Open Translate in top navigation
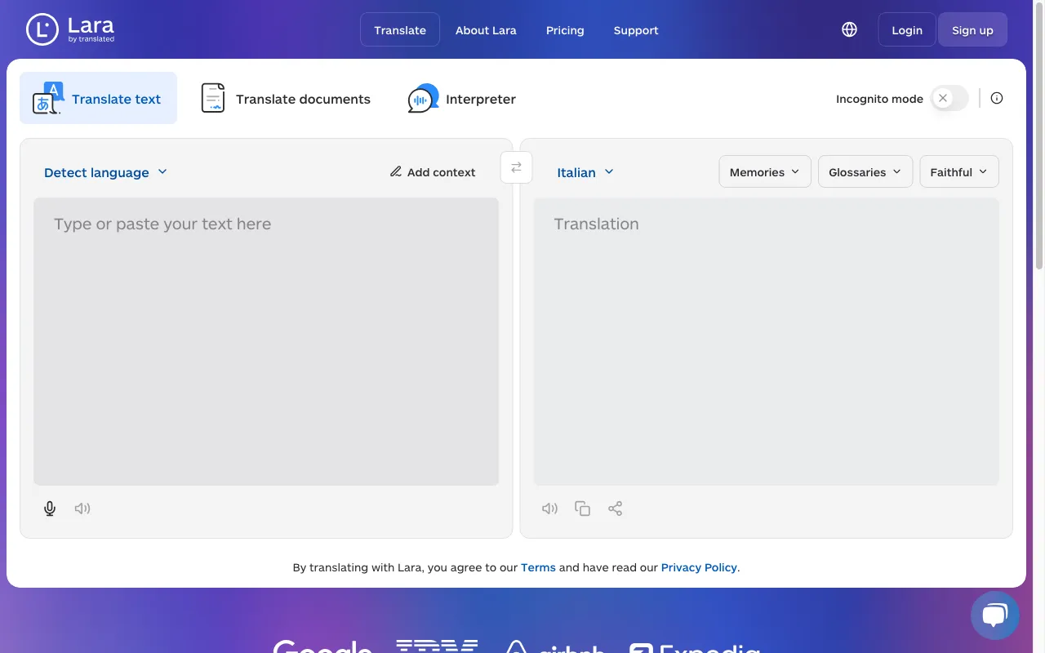This screenshot has width=1045, height=653. click(400, 29)
